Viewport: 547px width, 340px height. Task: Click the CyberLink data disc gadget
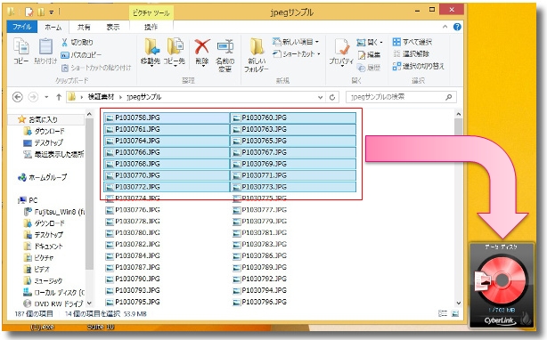502,285
